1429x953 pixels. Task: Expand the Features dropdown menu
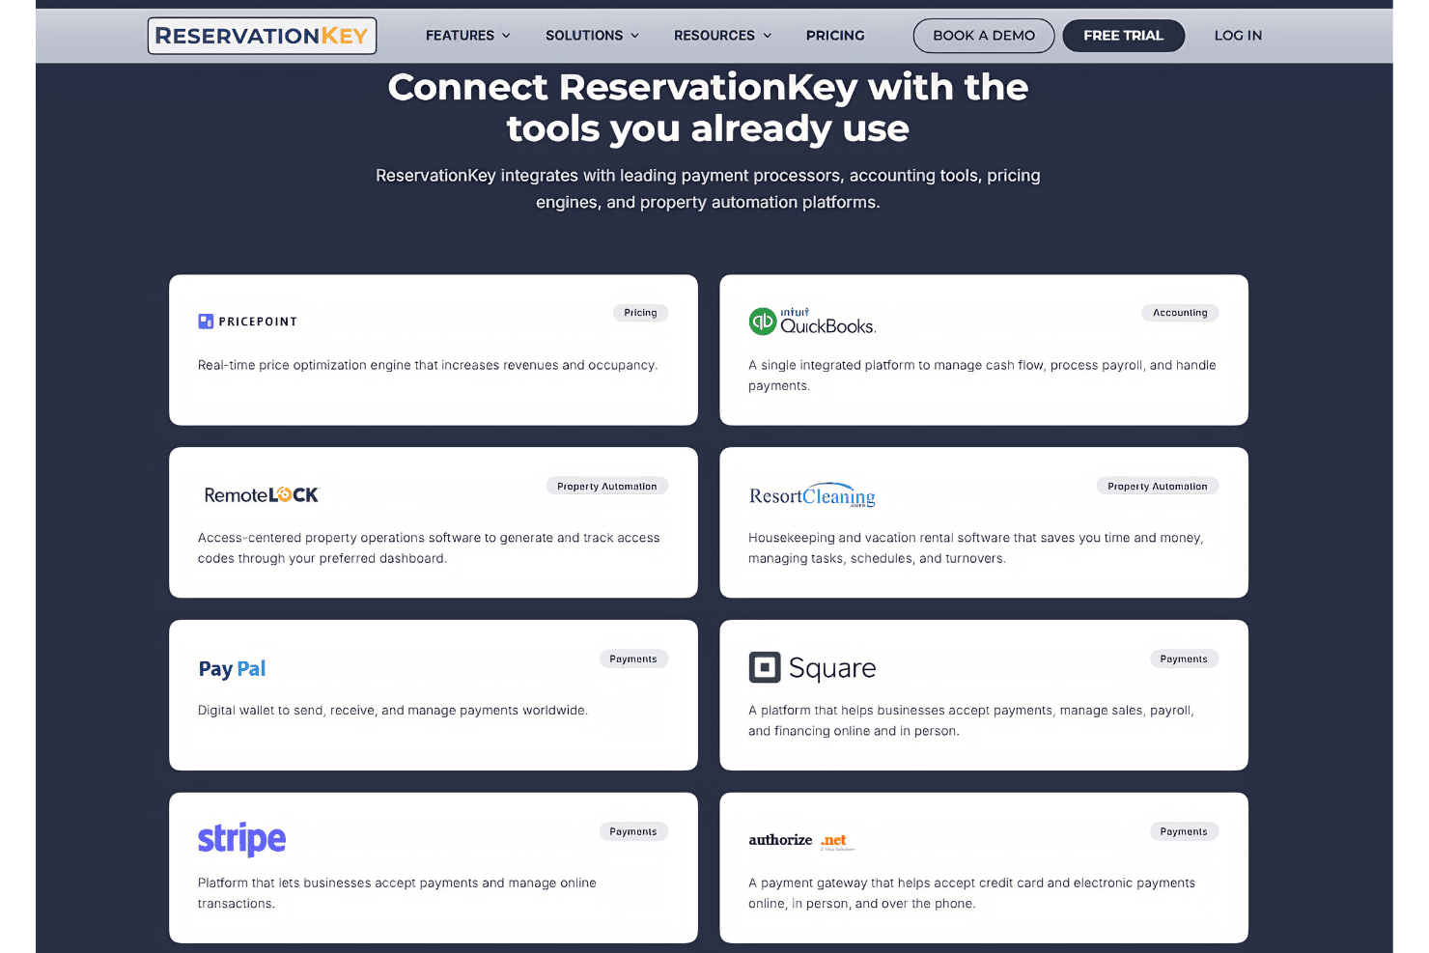(x=468, y=36)
